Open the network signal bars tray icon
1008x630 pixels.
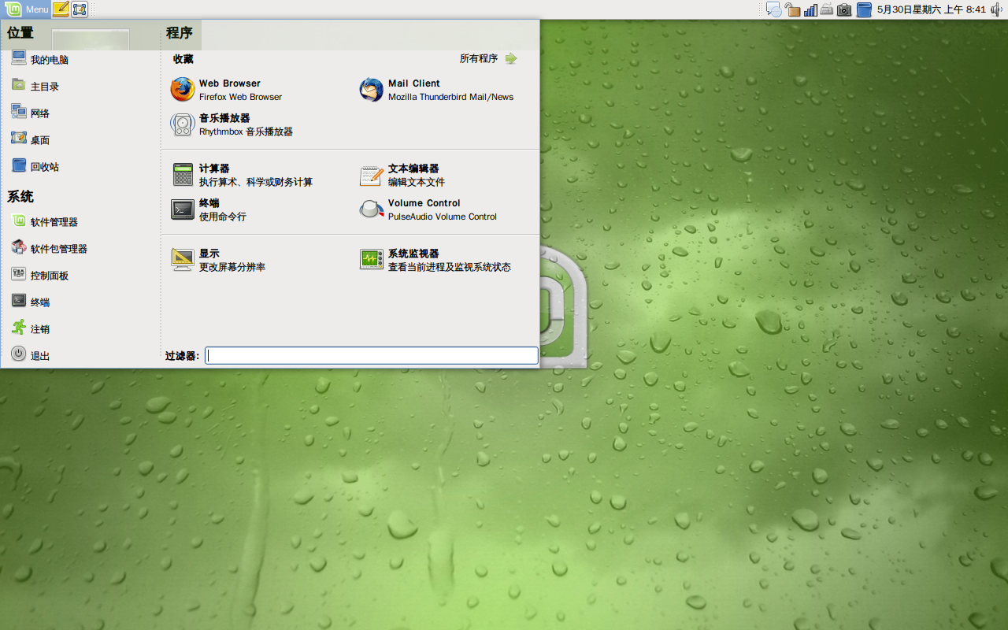pyautogui.click(x=810, y=9)
